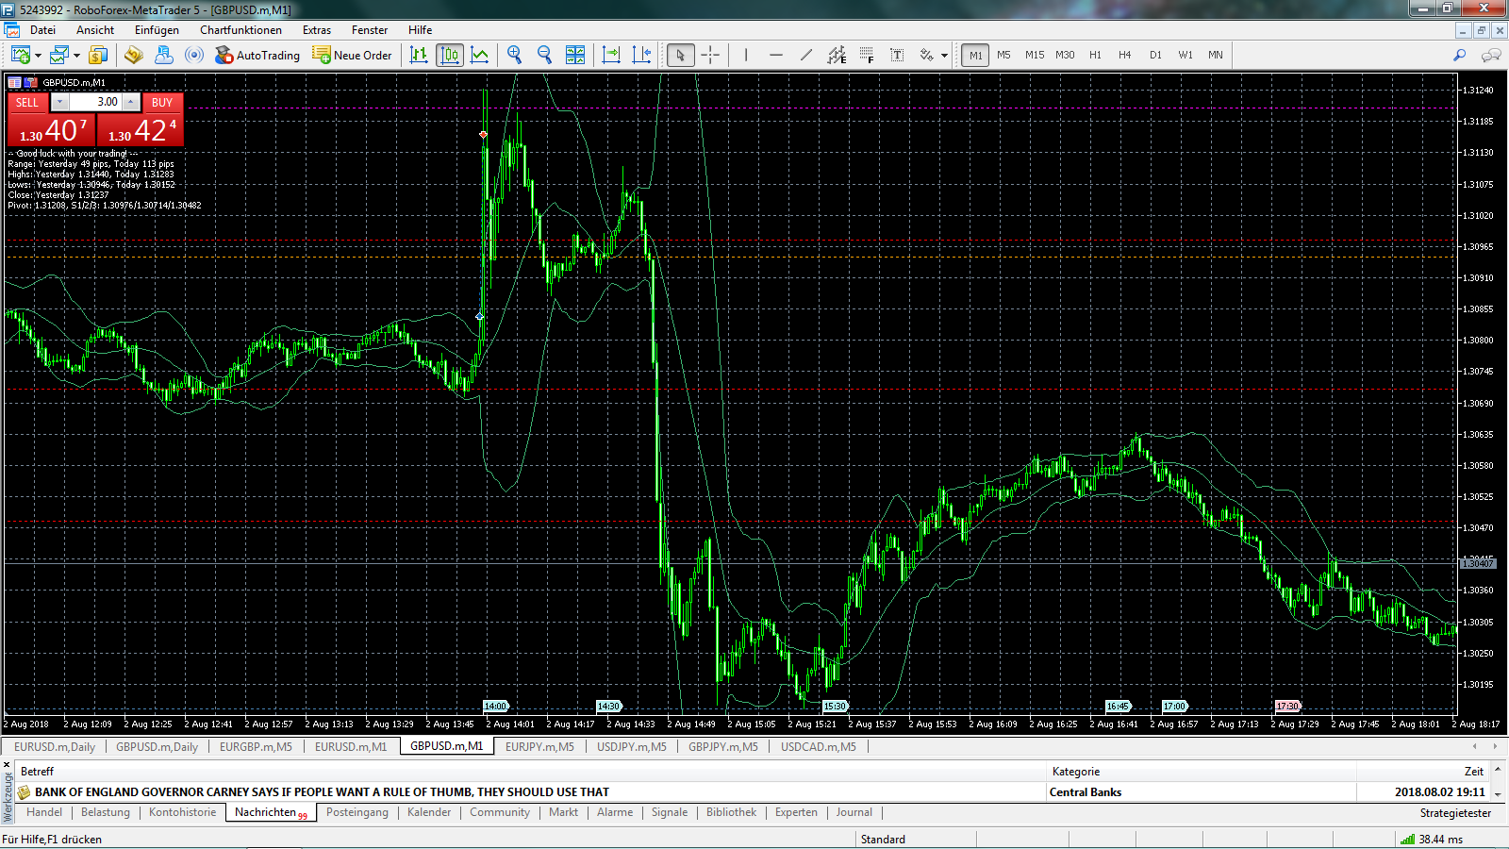The width and height of the screenshot is (1509, 849).
Task: Click the zoom in magnifier icon
Action: pos(514,55)
